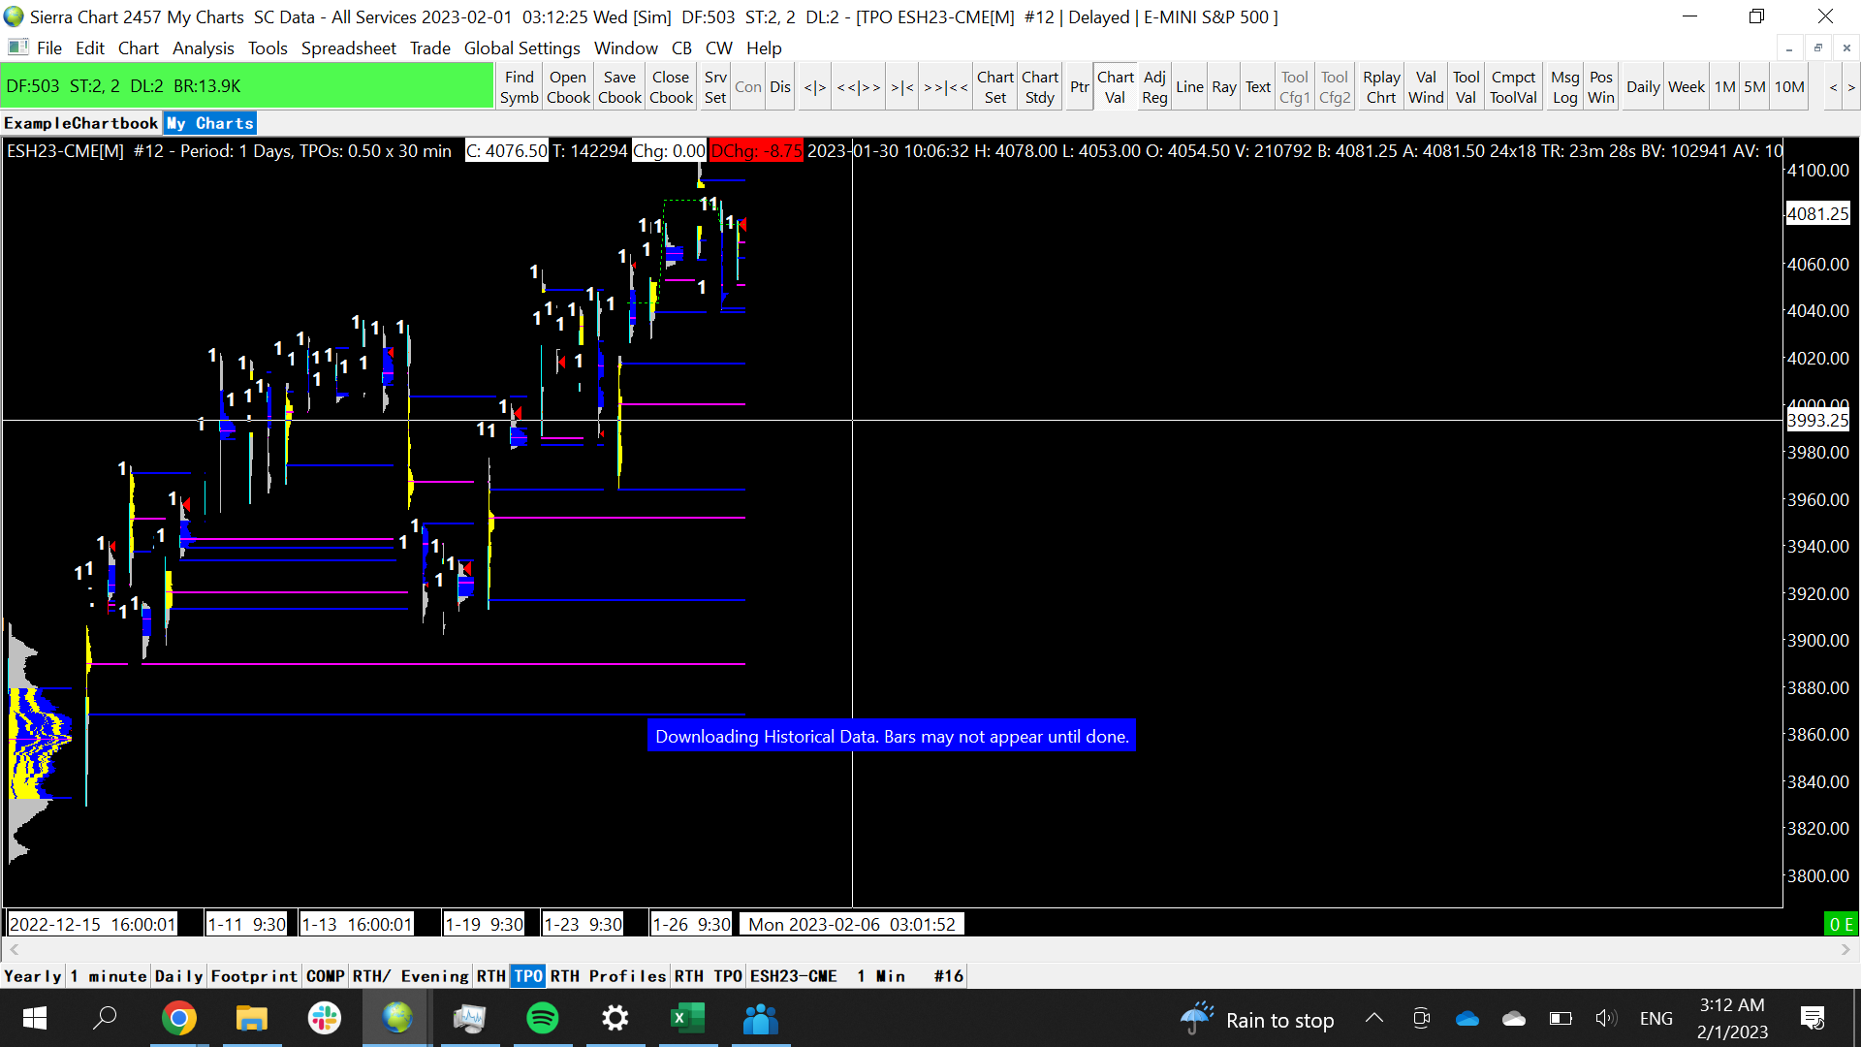Select the Line drawing tool
Viewport: 1861px width, 1047px height.
1189,87
